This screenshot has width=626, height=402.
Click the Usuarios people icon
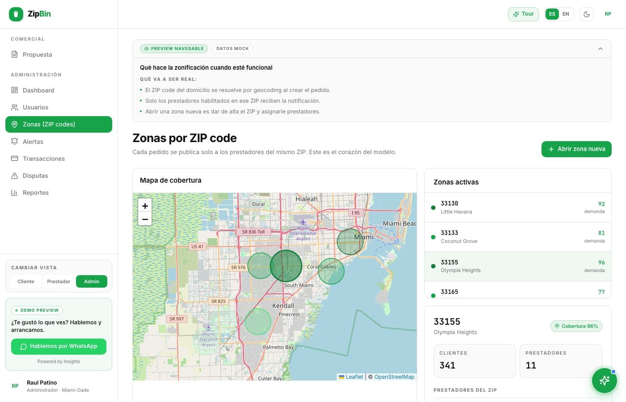point(14,107)
